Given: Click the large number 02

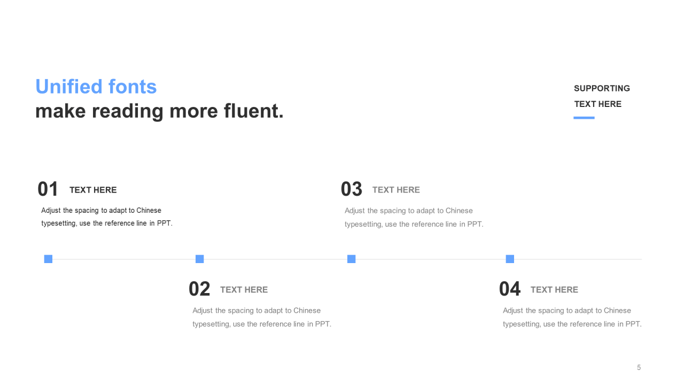Looking at the screenshot, I should point(199,289).
